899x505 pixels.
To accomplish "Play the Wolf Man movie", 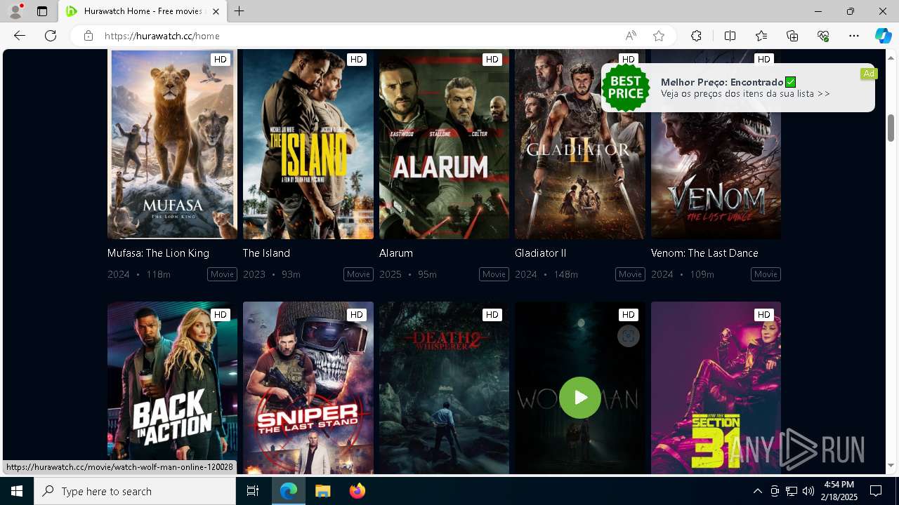I will click(x=580, y=398).
